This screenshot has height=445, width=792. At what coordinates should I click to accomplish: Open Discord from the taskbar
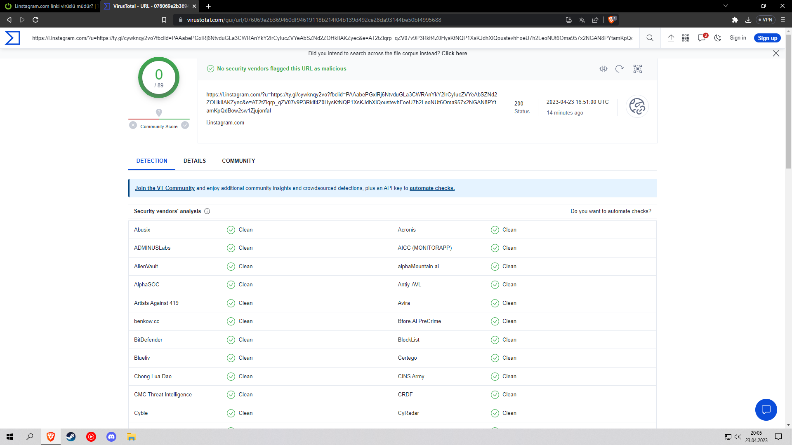click(x=111, y=437)
